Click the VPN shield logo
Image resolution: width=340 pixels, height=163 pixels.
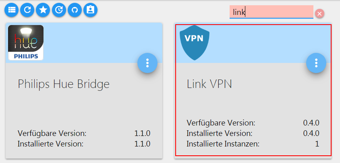click(195, 42)
